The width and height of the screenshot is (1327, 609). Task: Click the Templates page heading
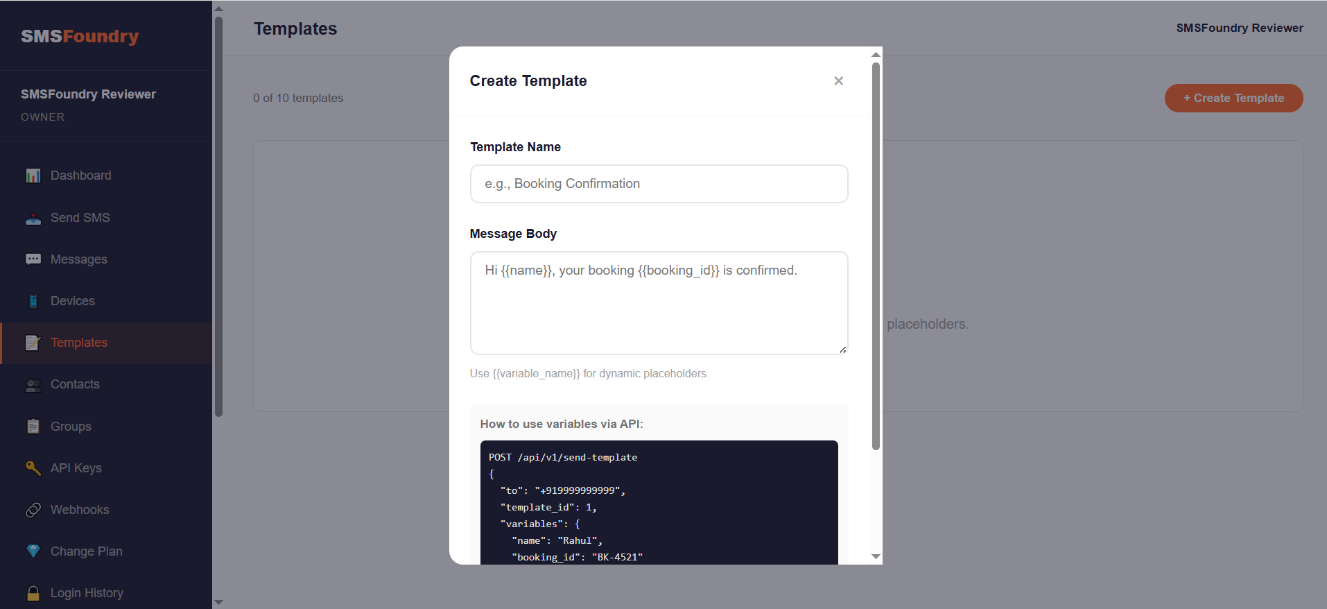pos(295,28)
